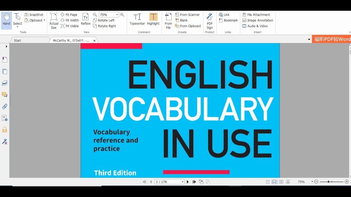Create a Blank PDF
Image resolution: width=351 pixels, height=197 pixels.
point(182,20)
